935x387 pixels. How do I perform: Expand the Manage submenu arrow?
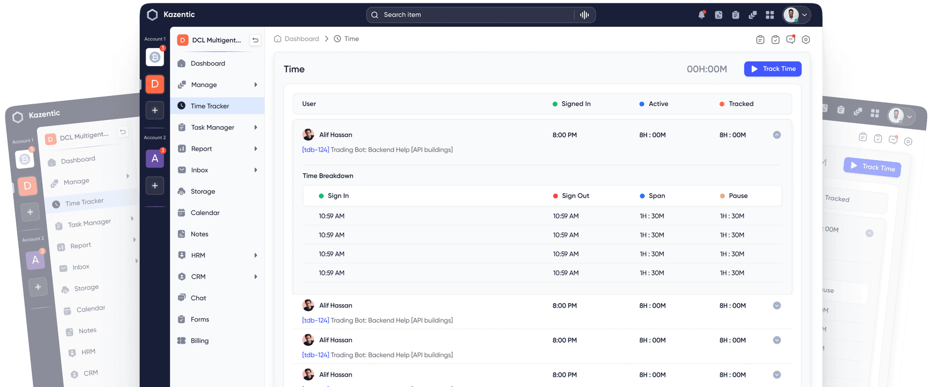pyautogui.click(x=256, y=85)
